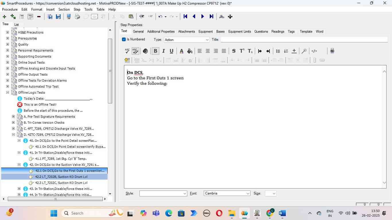Uncheck the Is Numbered checkbox
The image size is (392, 220).
tap(124, 40)
